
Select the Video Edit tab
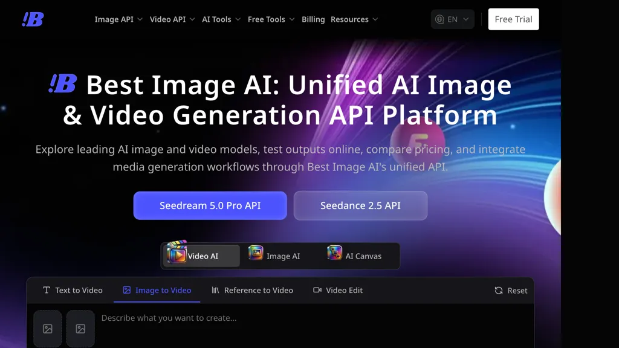338,290
